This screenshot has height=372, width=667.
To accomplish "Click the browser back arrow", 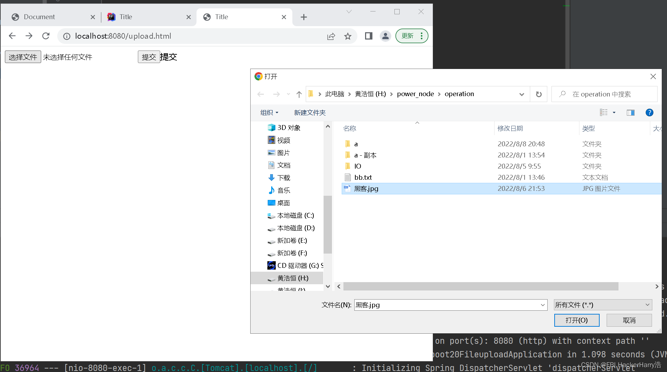I will click(x=12, y=36).
